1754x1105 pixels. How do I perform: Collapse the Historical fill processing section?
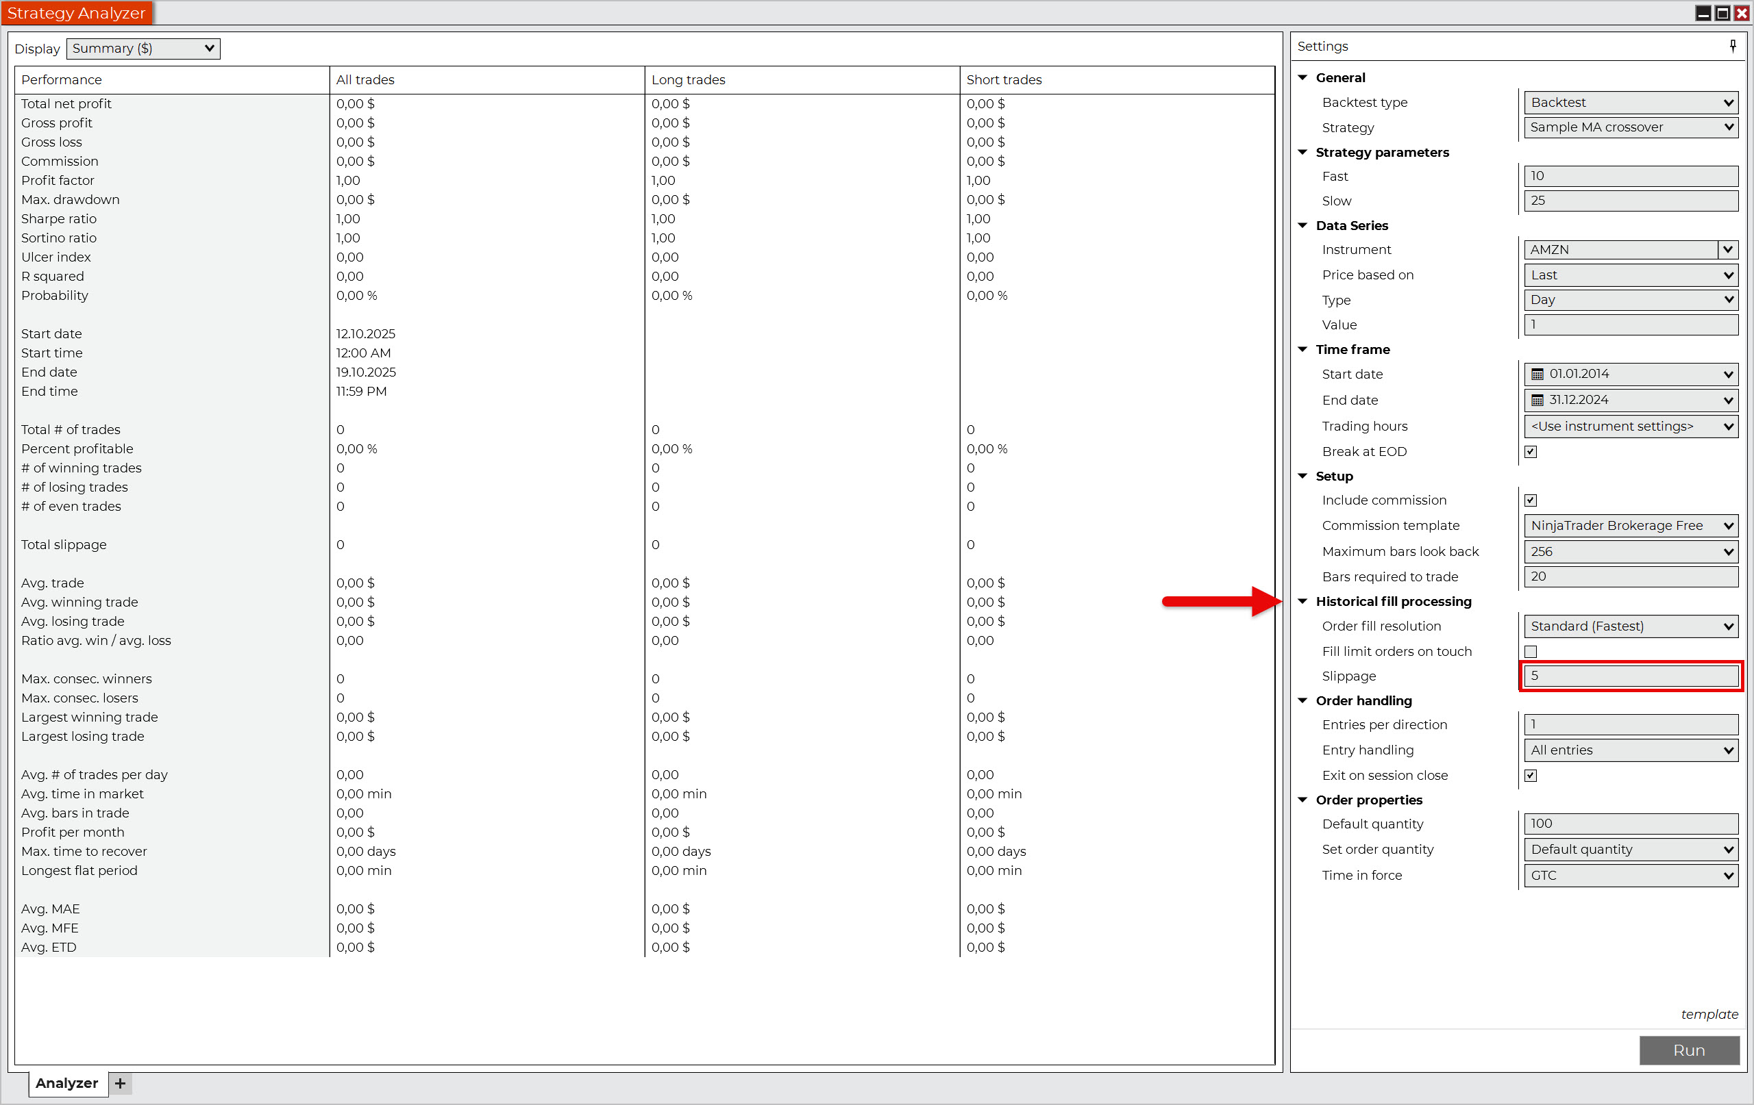tap(1302, 601)
